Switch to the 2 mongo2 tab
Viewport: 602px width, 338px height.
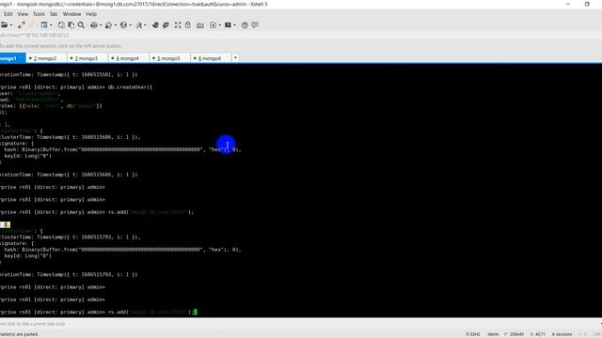(x=45, y=58)
